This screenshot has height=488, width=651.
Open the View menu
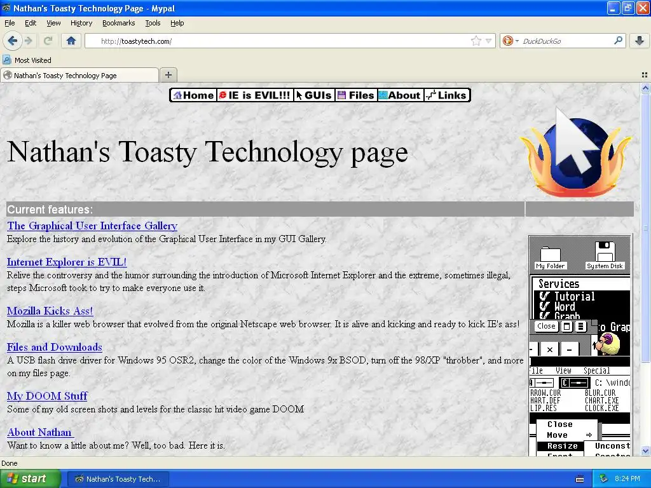53,23
